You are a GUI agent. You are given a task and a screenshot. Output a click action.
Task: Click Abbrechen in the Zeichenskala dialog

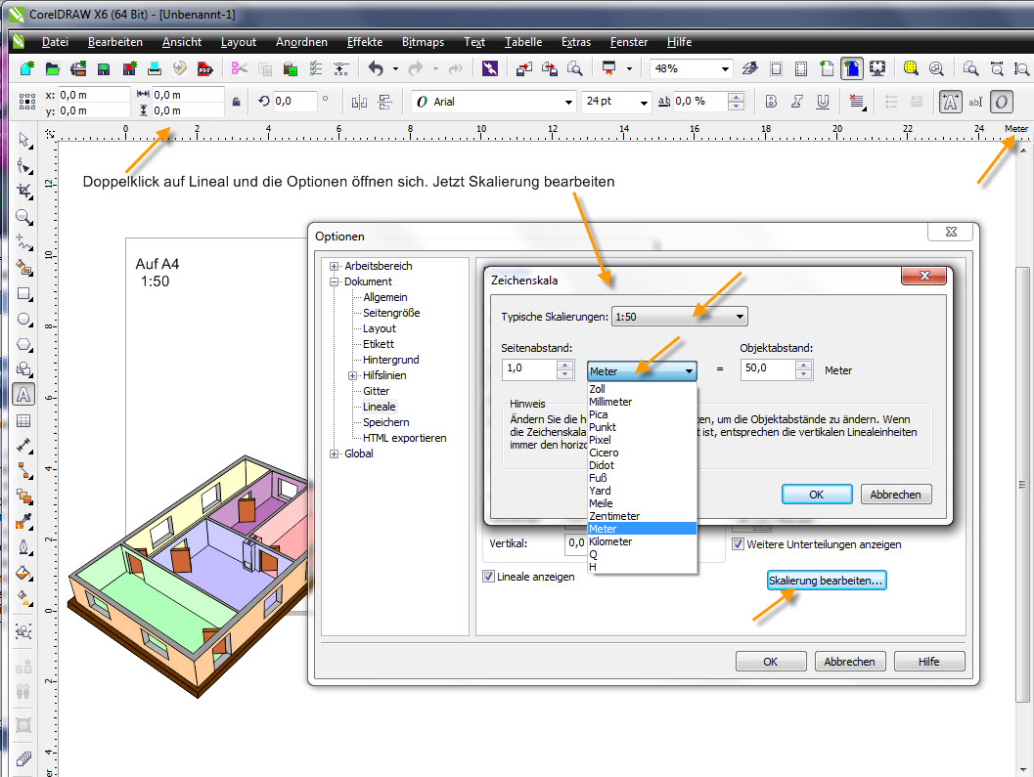(895, 495)
